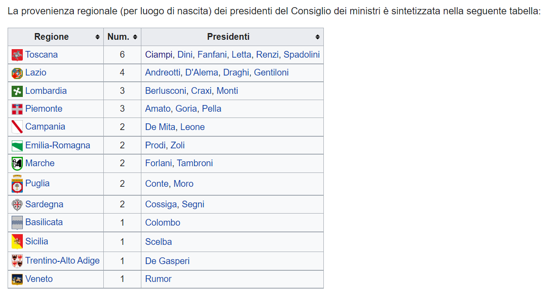
Task: Click the Puglia coat of arms icon
Action: (x=17, y=184)
